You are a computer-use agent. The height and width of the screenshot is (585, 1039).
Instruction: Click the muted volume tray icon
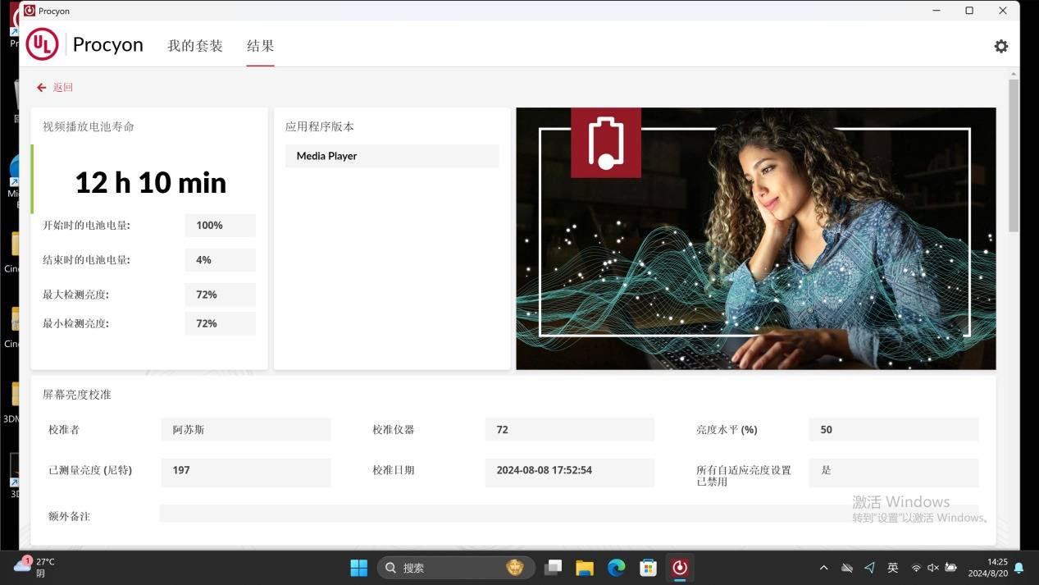coord(932,568)
